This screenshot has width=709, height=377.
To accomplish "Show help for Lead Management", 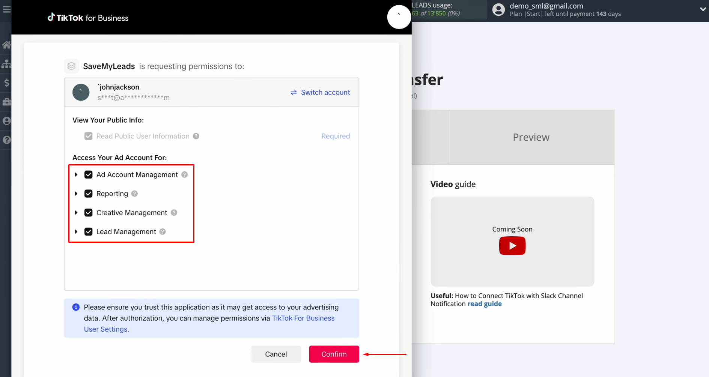I will [162, 232].
